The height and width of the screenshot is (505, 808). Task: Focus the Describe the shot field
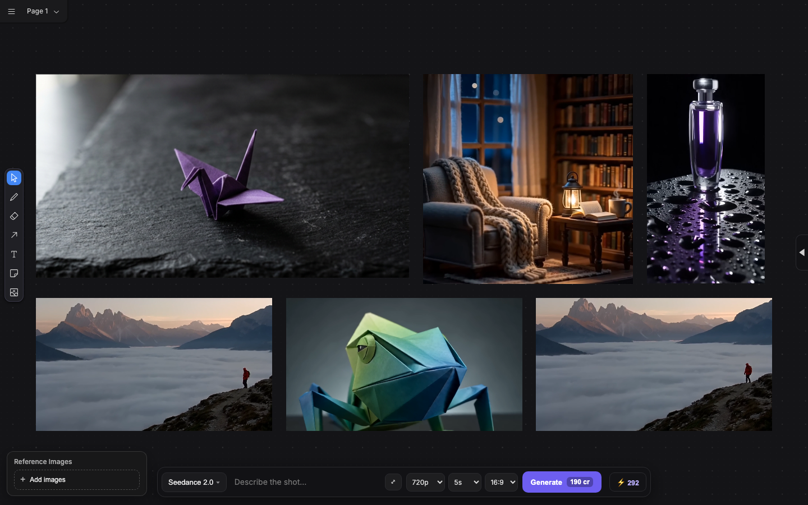click(306, 482)
